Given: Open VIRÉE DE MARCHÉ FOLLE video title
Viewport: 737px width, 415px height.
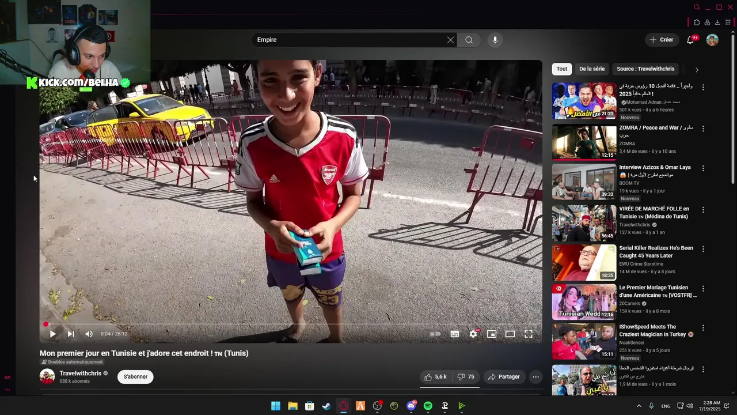Looking at the screenshot, I should tap(654, 213).
